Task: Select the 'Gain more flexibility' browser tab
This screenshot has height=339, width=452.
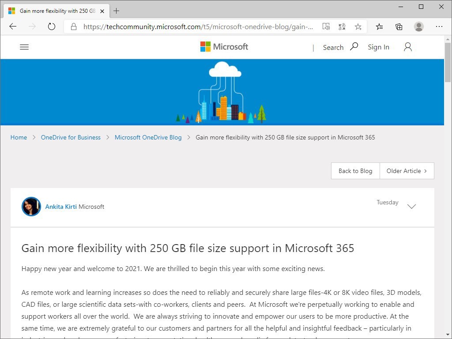Action: [x=57, y=11]
